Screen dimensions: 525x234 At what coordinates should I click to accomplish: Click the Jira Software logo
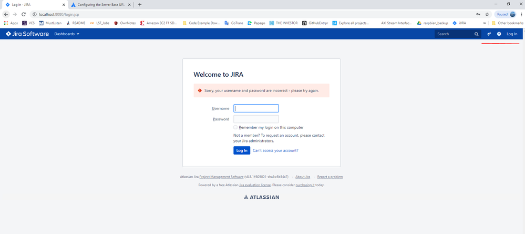27,34
